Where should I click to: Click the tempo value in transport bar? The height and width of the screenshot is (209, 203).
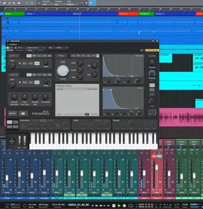tap(185, 205)
